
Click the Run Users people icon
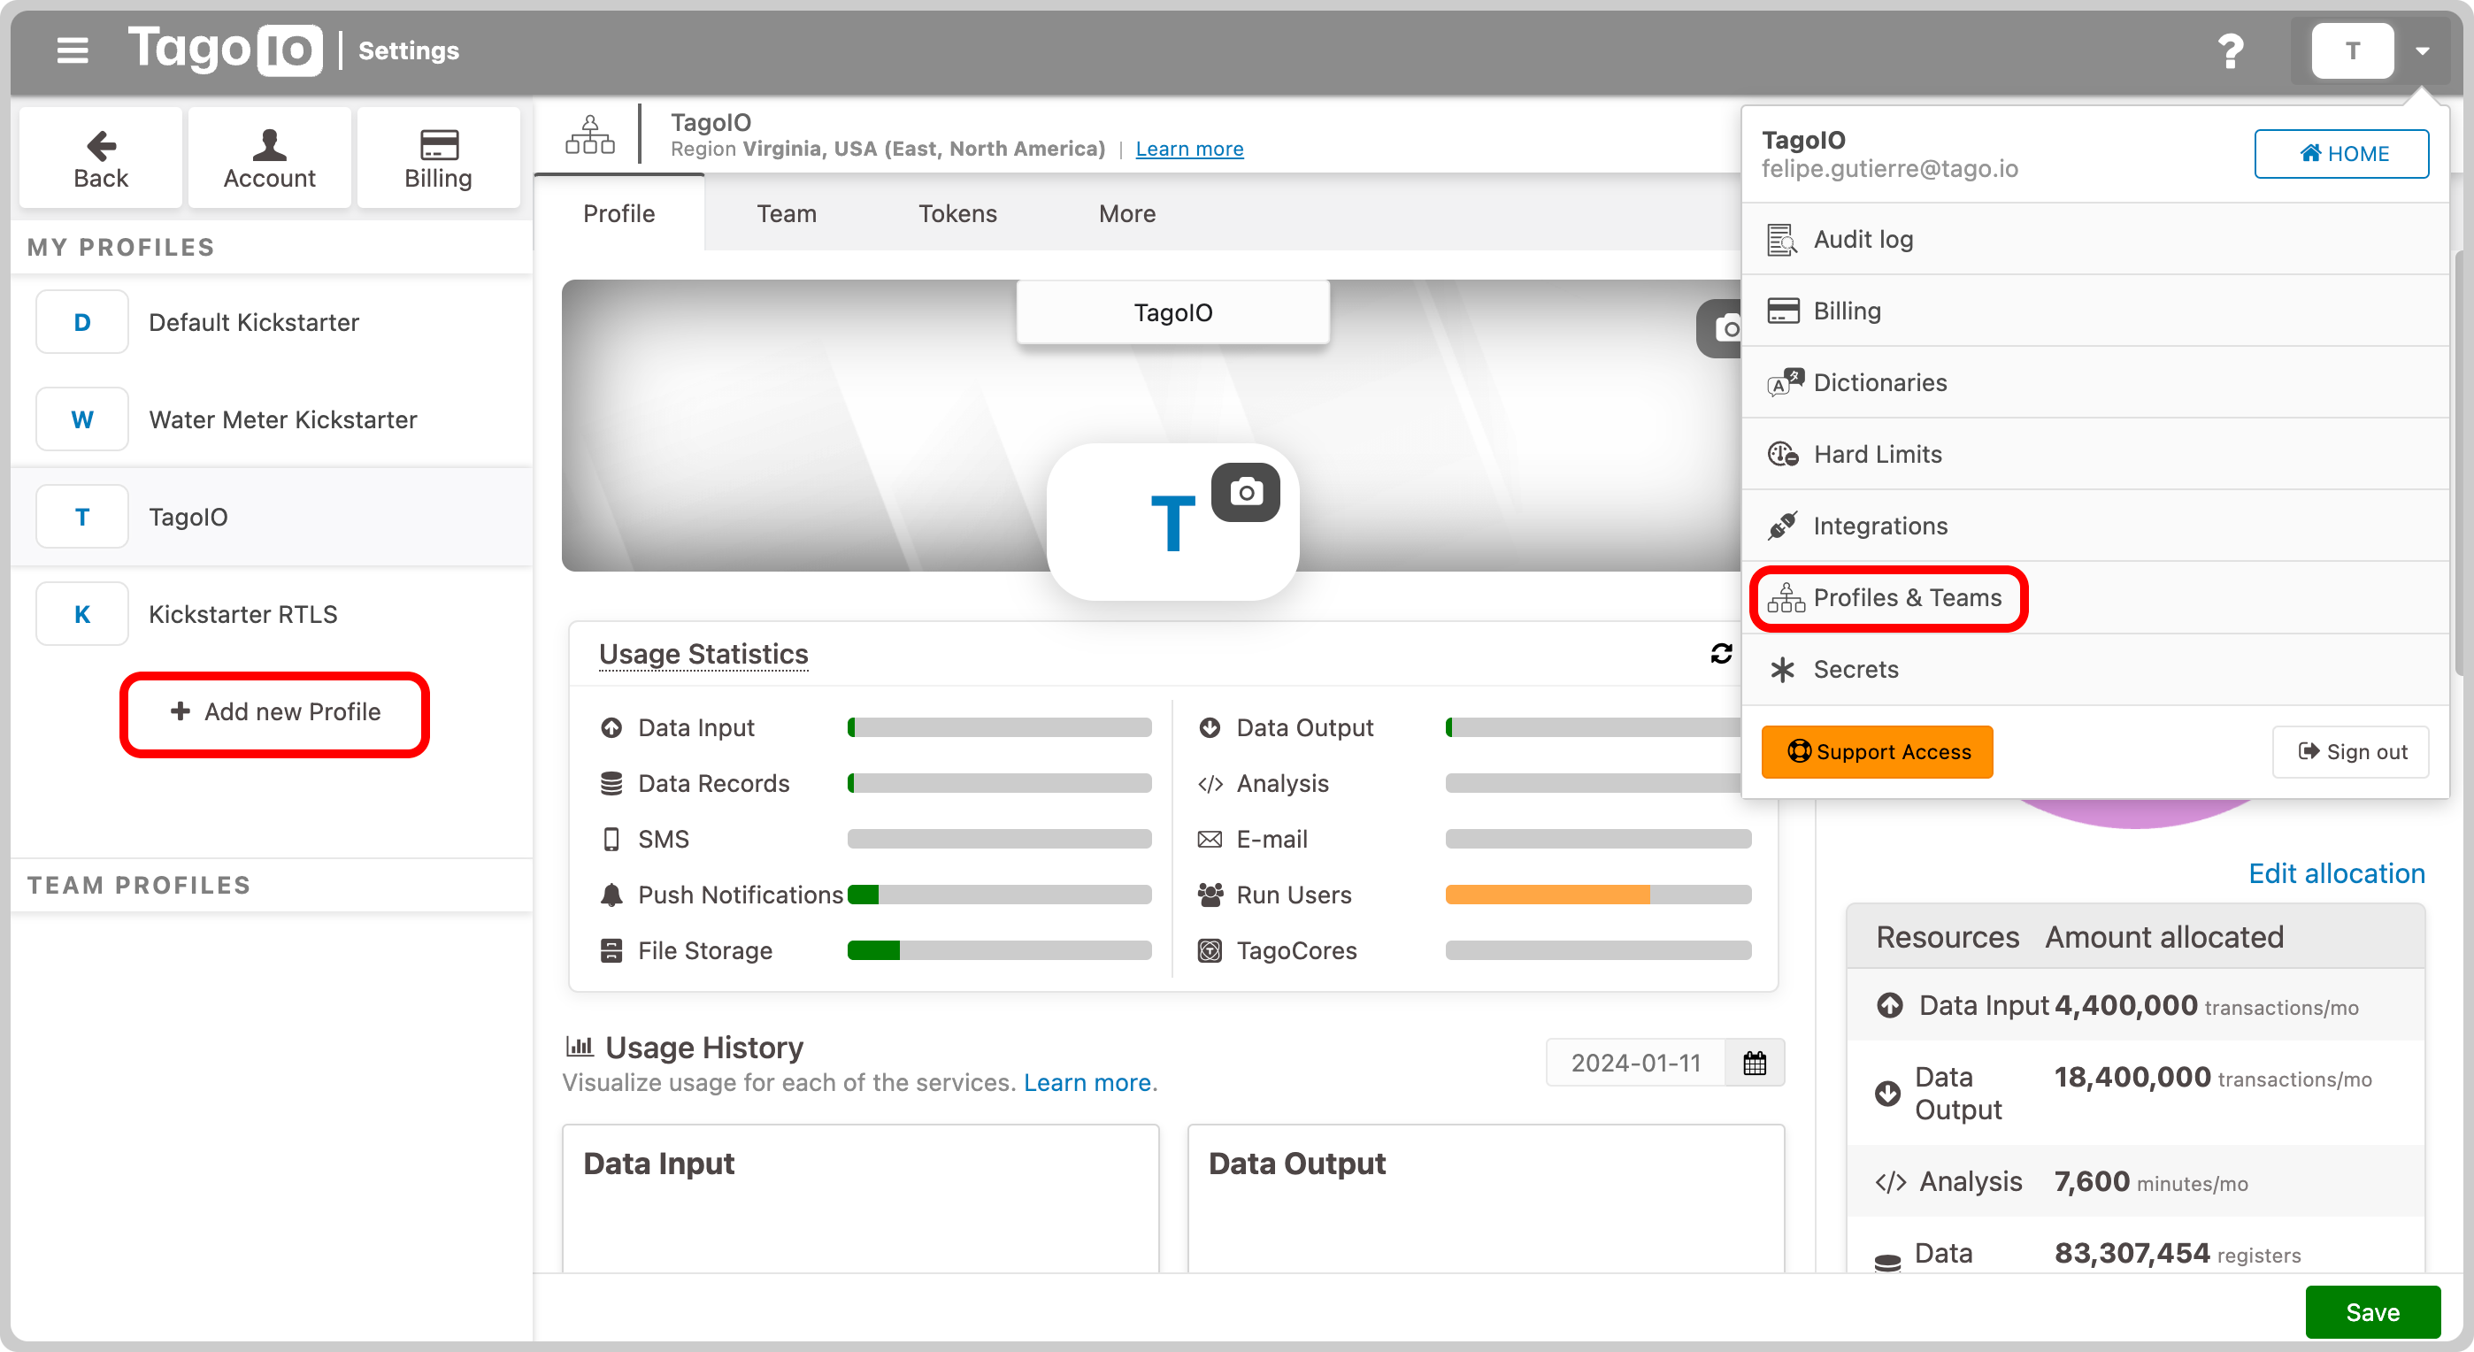pyautogui.click(x=1210, y=895)
